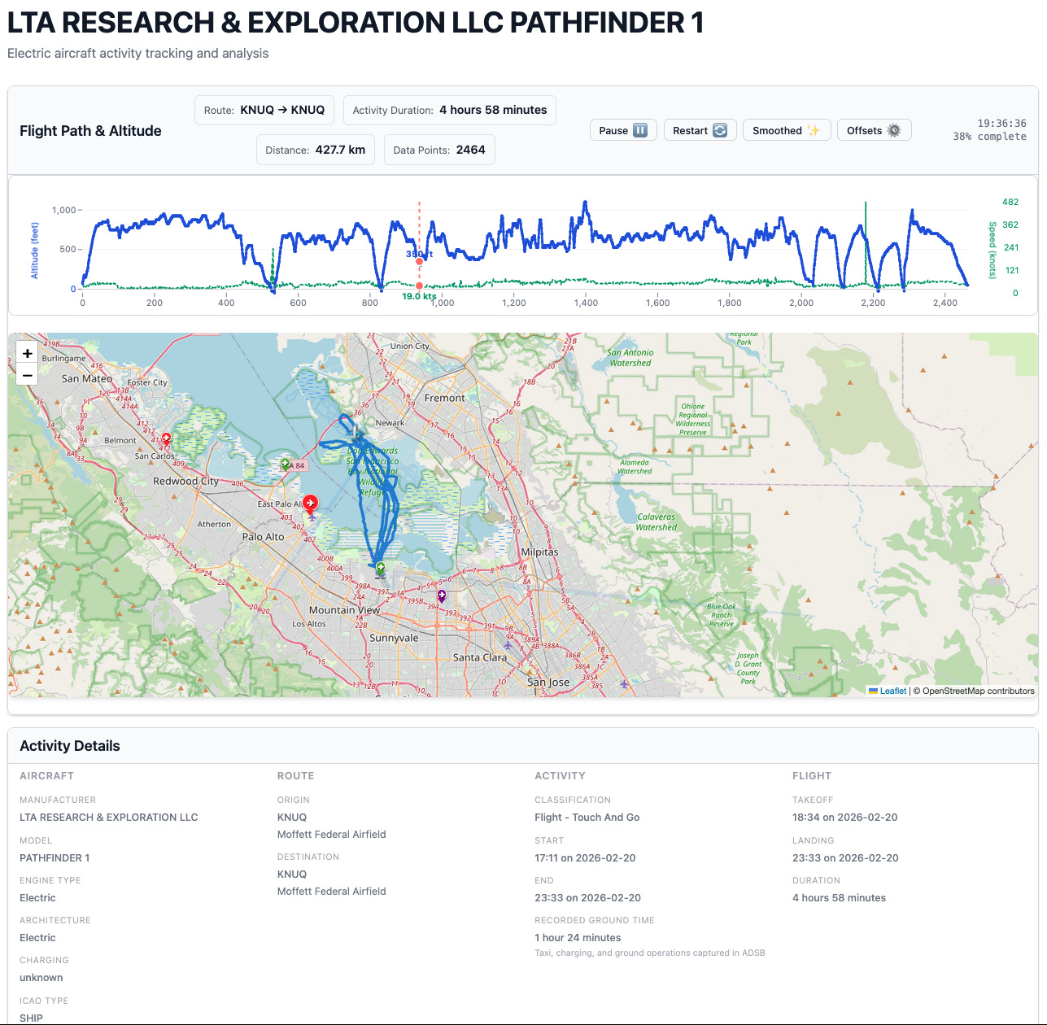Click the Activity Duration badge in chart header

coord(450,110)
